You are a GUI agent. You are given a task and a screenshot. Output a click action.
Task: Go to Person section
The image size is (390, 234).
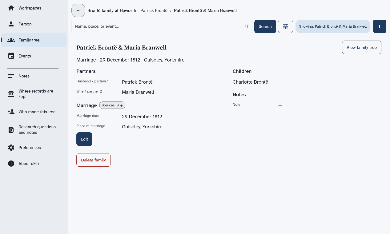tap(34, 24)
